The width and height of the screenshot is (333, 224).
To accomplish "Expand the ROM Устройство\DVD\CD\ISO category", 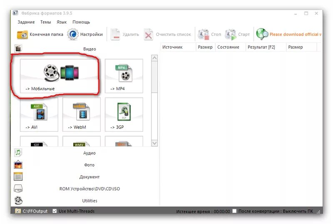I will (x=85, y=189).
